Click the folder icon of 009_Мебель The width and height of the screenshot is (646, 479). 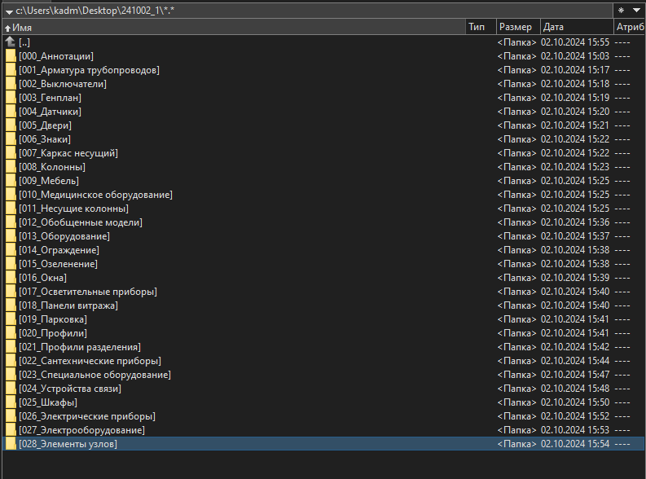coord(11,181)
